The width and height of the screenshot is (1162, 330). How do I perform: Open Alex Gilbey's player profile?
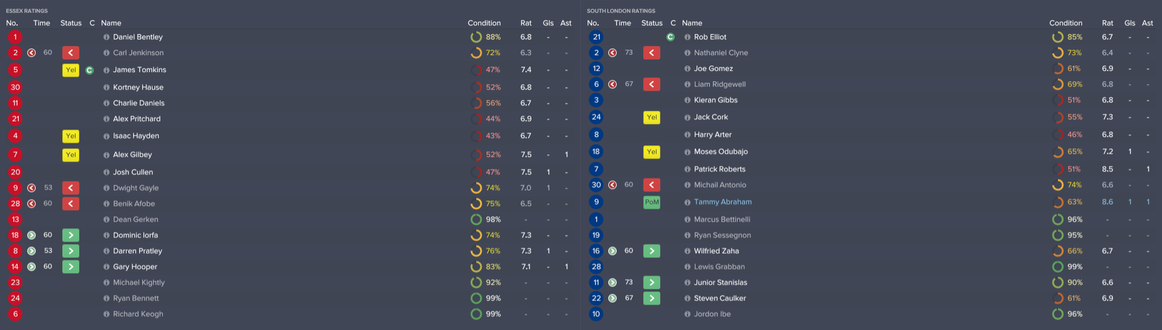pos(133,155)
